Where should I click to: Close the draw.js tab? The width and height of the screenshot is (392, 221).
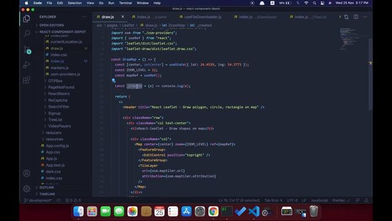(x=123, y=17)
